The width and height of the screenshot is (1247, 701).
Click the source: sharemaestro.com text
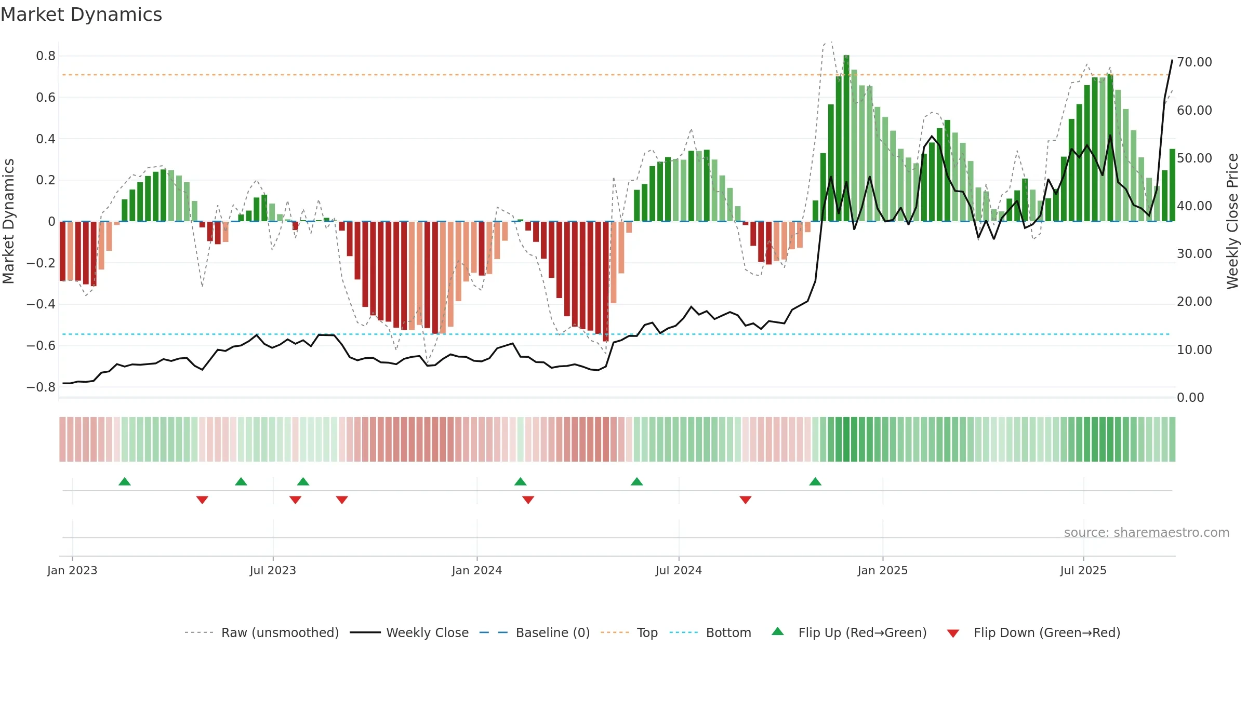(x=1147, y=532)
